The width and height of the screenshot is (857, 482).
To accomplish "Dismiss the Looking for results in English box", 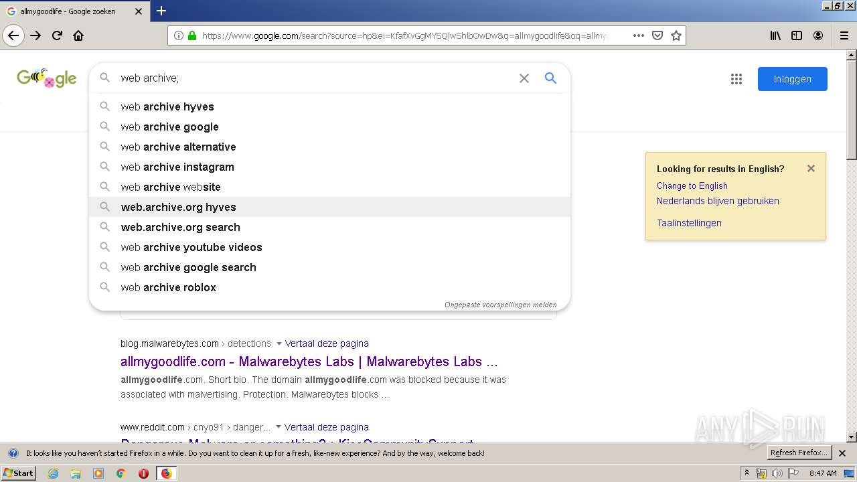I will [x=811, y=169].
